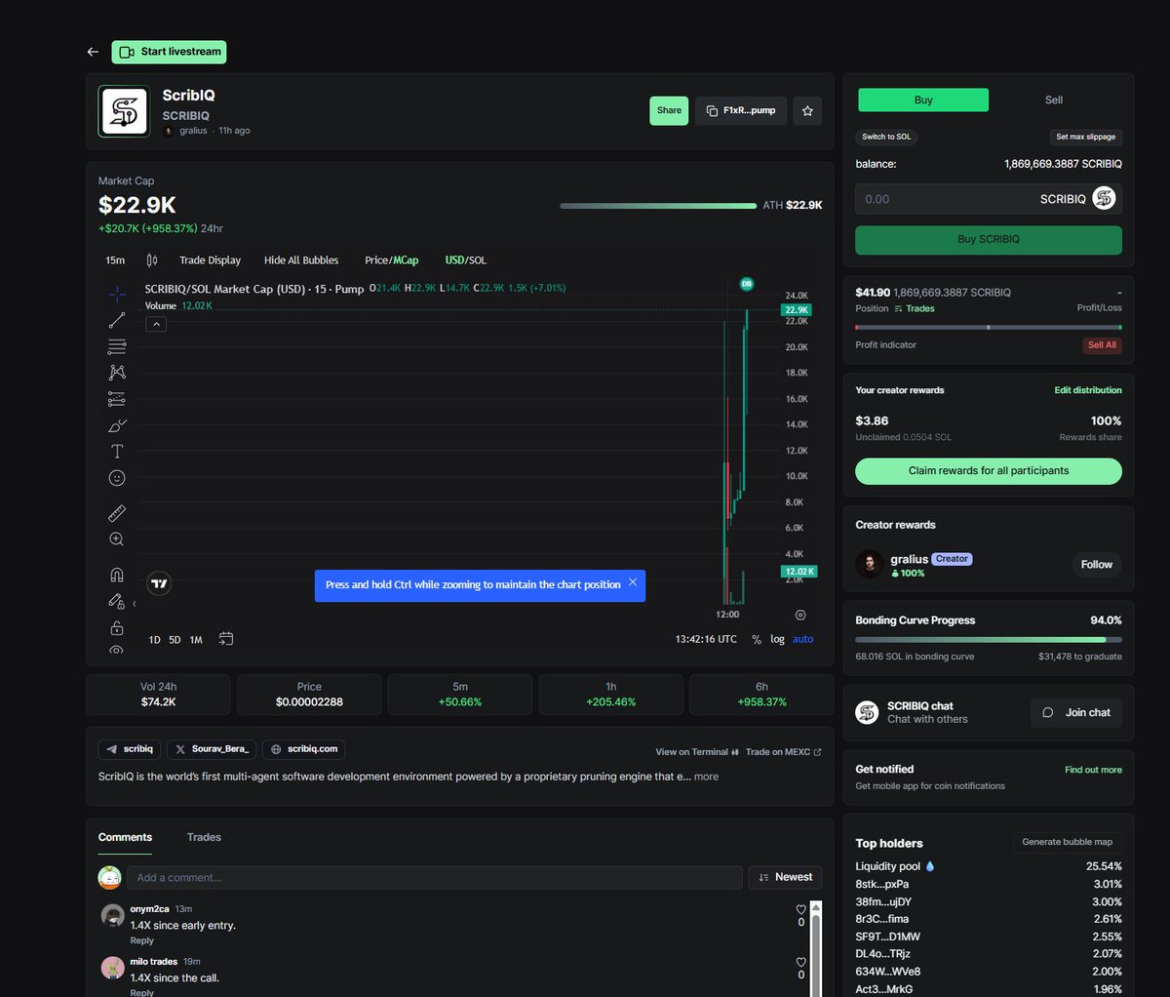Click gralius creator avatar
This screenshot has width=1170, height=997.
click(870, 564)
